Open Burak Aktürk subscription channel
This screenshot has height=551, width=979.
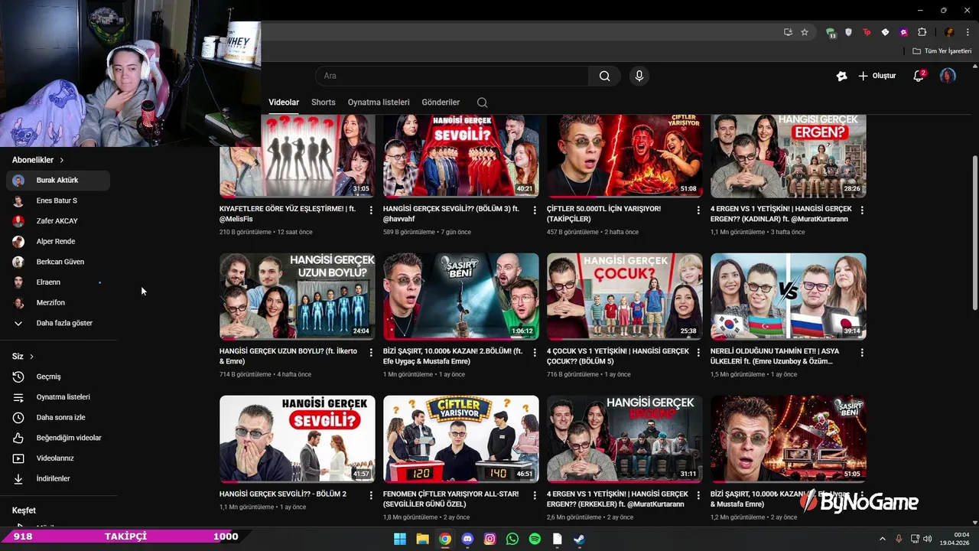[58, 181]
